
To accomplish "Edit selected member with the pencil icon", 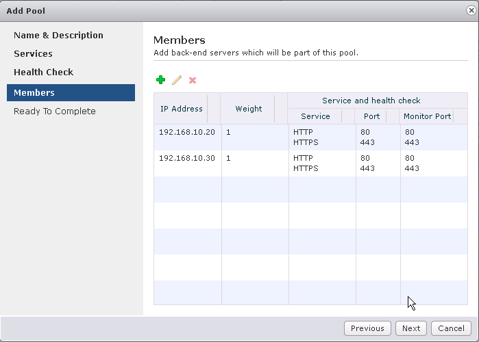I will click(177, 80).
